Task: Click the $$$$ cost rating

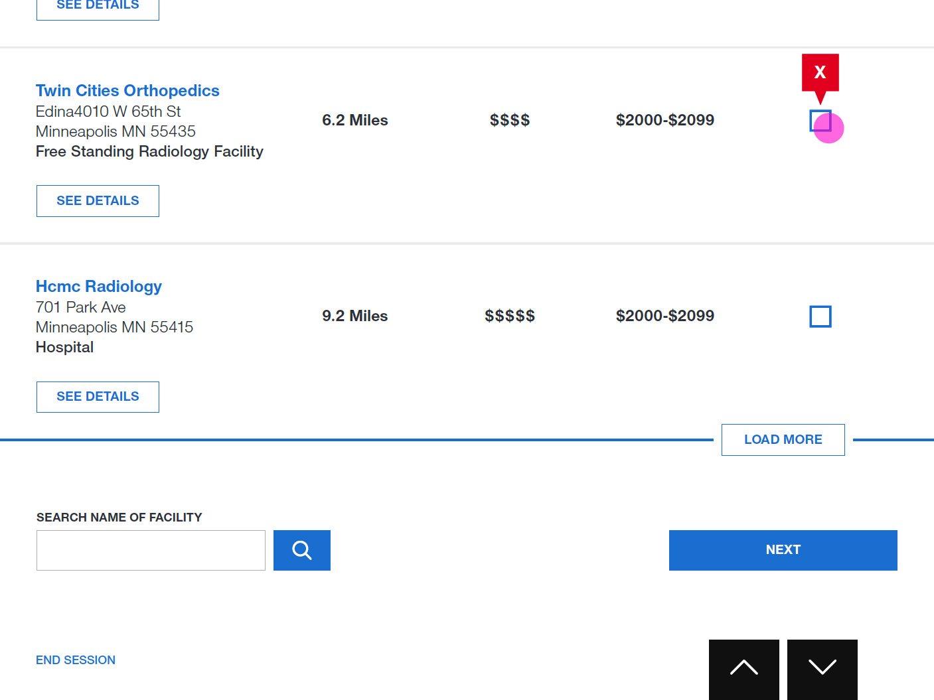Action: [x=510, y=120]
